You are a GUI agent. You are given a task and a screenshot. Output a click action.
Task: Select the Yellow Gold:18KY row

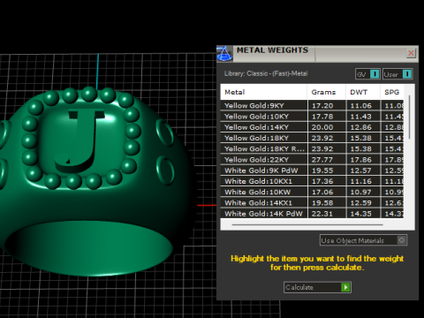pos(312,138)
